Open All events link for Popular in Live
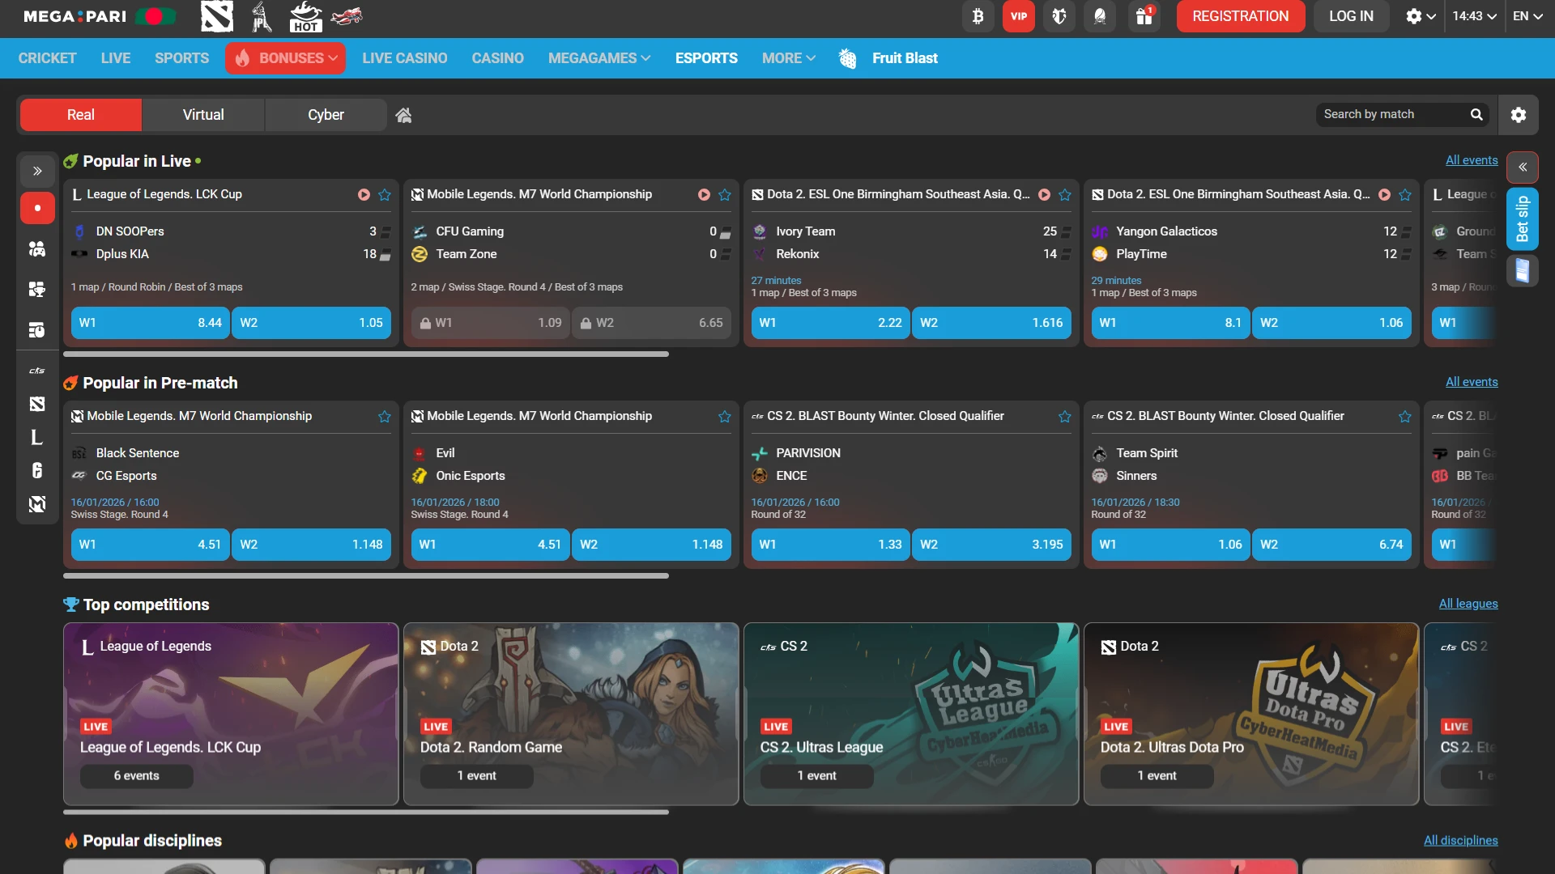The image size is (1555, 874). click(1472, 159)
